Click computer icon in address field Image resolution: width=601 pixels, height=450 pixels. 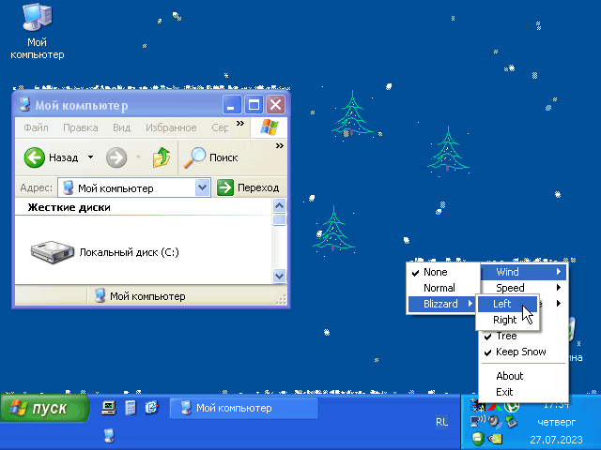pyautogui.click(x=69, y=187)
